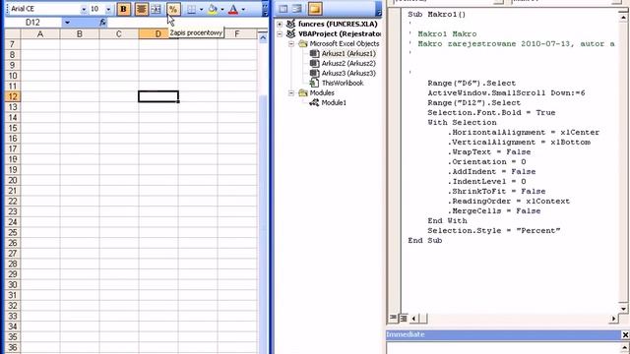630x354 pixels.
Task: Select Module1 in the project tree
Action: click(334, 102)
